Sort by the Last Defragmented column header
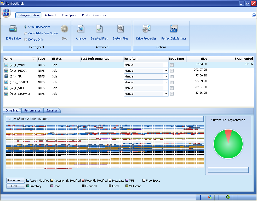The image size is (257, 201). pos(102,59)
